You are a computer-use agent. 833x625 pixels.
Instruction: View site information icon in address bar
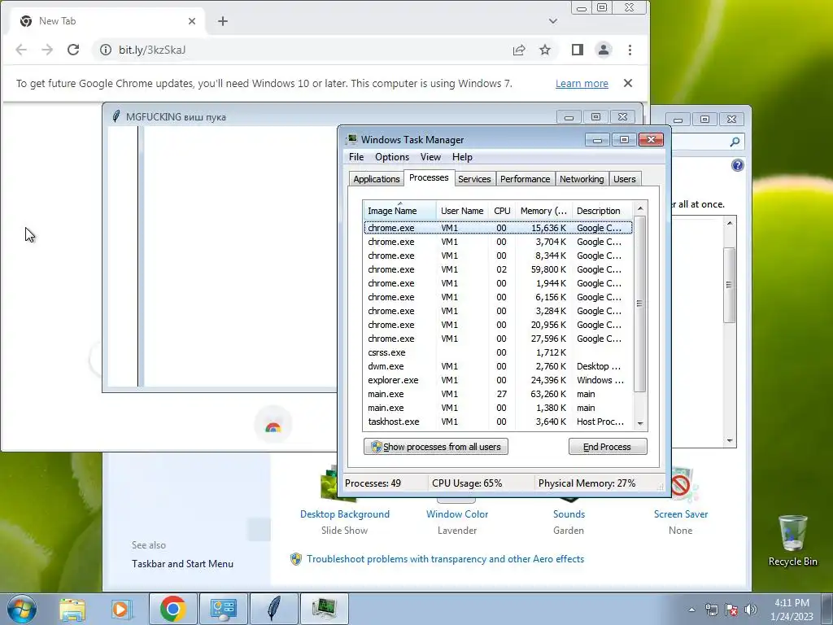pyautogui.click(x=106, y=50)
